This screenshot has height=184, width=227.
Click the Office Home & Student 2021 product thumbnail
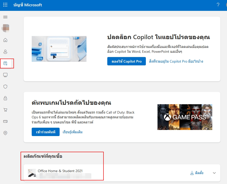[x=32, y=173]
